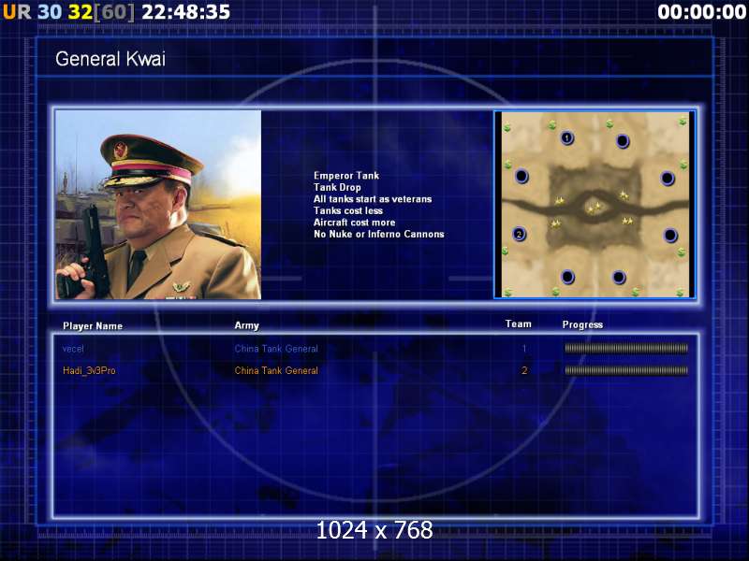
Task: Click the 'Army' column header
Action: click(246, 325)
